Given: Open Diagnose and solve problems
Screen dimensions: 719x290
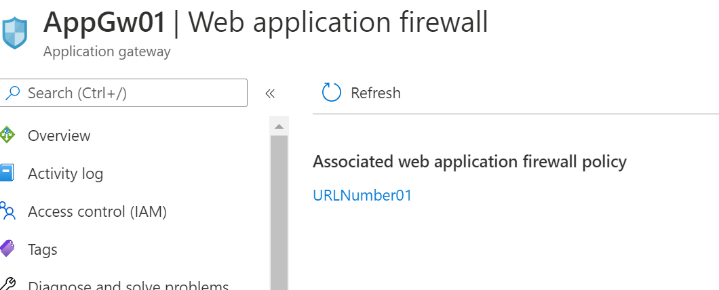Looking at the screenshot, I should pos(128,285).
